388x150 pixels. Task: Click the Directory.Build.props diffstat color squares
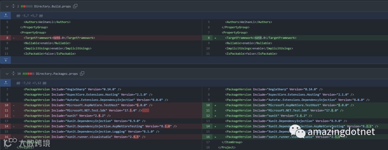26,6
